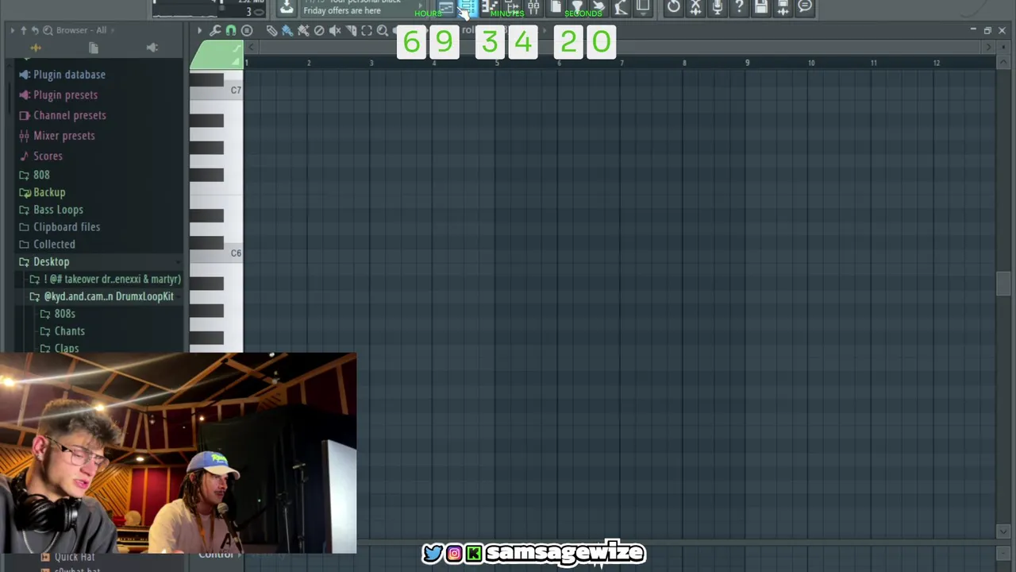Viewport: 1016px width, 572px height.
Task: Click the download arrow news icon
Action: pos(287,8)
